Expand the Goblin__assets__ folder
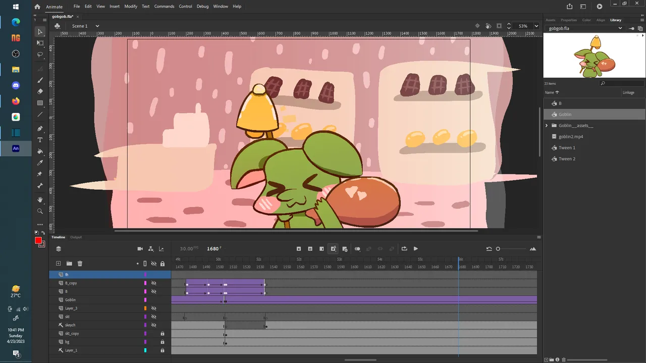The width and height of the screenshot is (646, 363). [x=547, y=126]
